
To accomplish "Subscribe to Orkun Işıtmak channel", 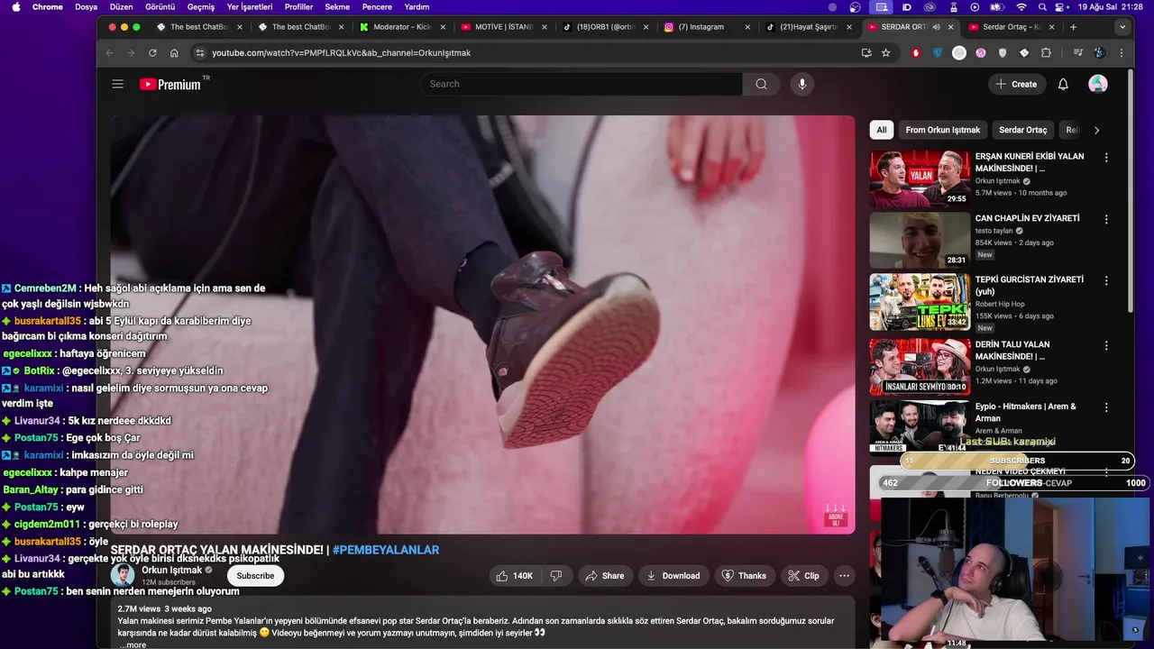I will [255, 575].
